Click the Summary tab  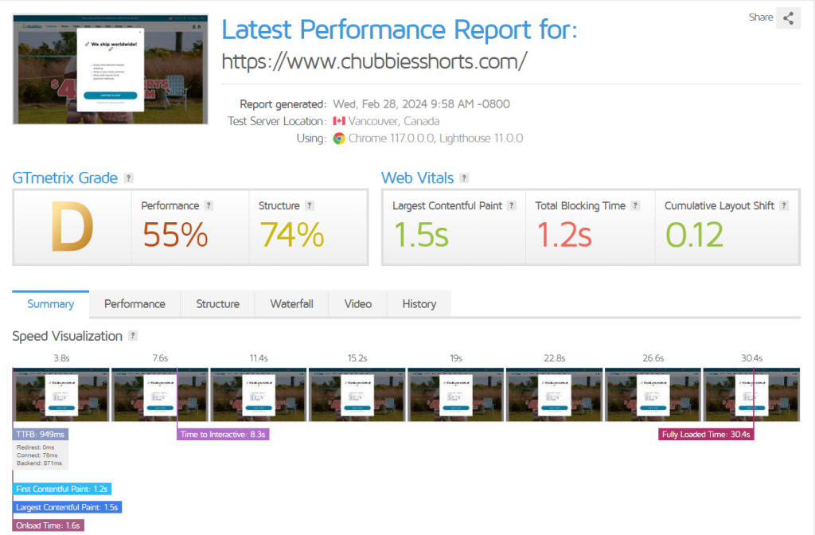pyautogui.click(x=51, y=304)
